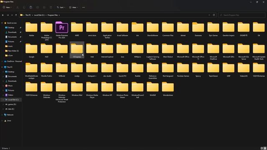Select the Epic Games folder
Screen dimensions: 267x150
tap(213, 29)
